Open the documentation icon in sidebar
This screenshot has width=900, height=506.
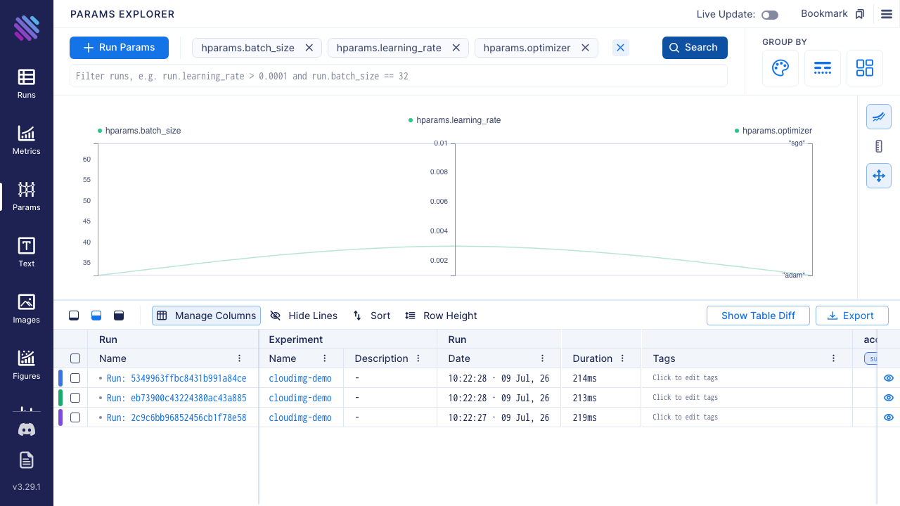[x=27, y=460]
